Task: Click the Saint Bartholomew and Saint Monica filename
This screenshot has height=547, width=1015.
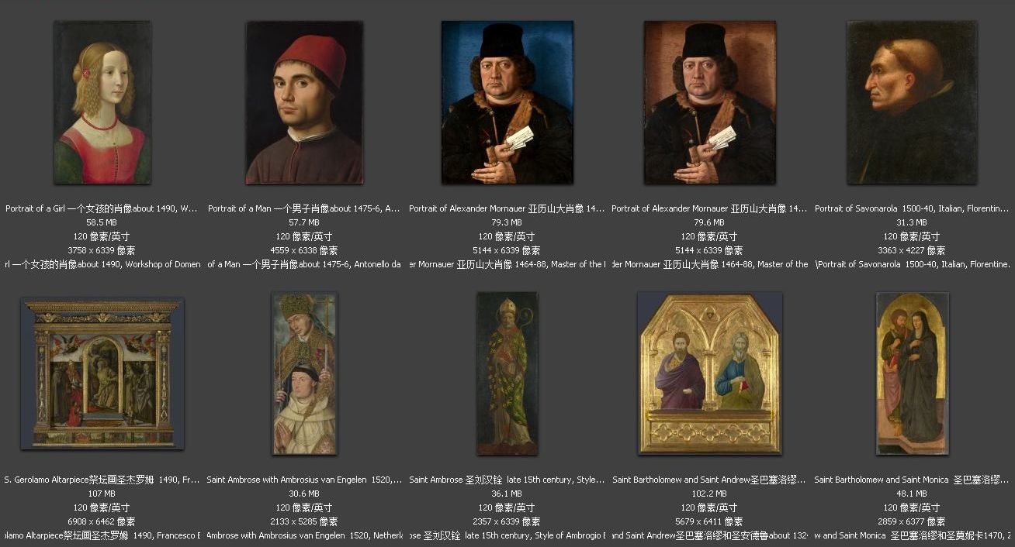Action: [x=913, y=480]
